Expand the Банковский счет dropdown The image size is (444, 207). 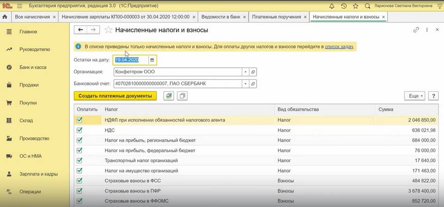[245, 84]
